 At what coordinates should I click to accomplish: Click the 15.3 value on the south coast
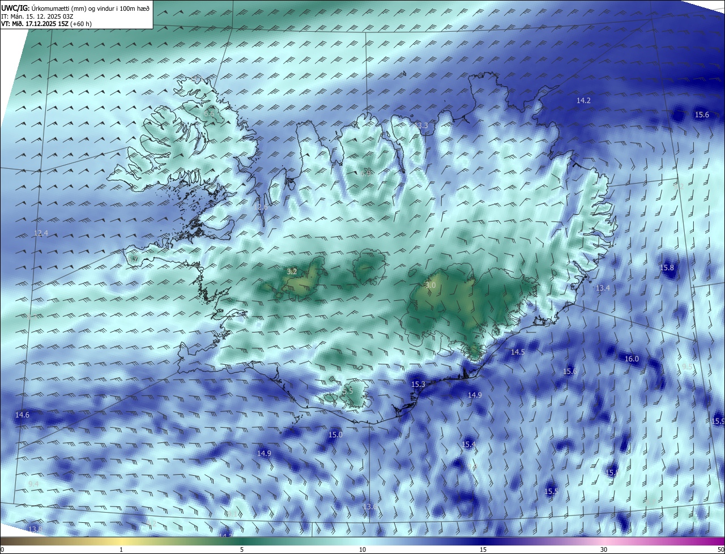418,385
